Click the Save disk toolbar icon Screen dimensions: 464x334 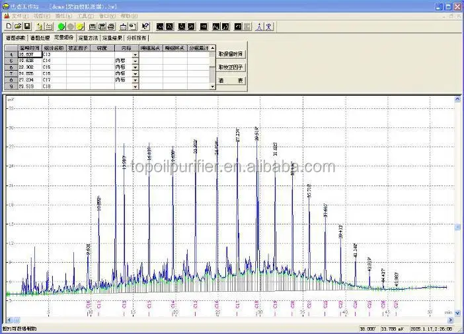(27, 26)
